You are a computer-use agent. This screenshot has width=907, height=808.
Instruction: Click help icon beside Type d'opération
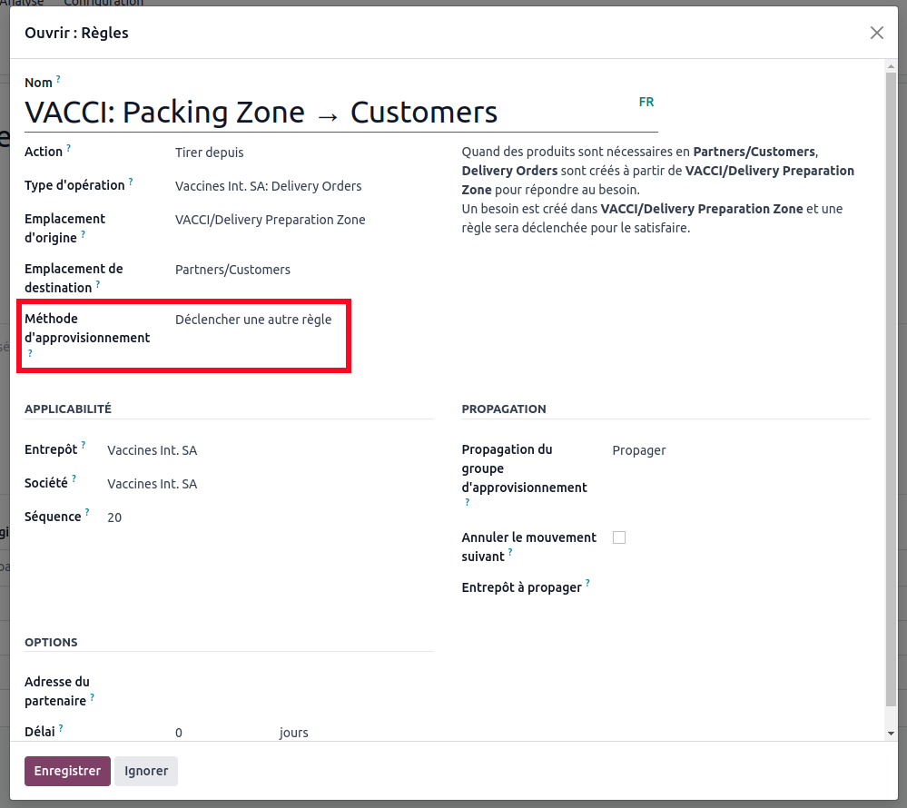click(x=131, y=182)
